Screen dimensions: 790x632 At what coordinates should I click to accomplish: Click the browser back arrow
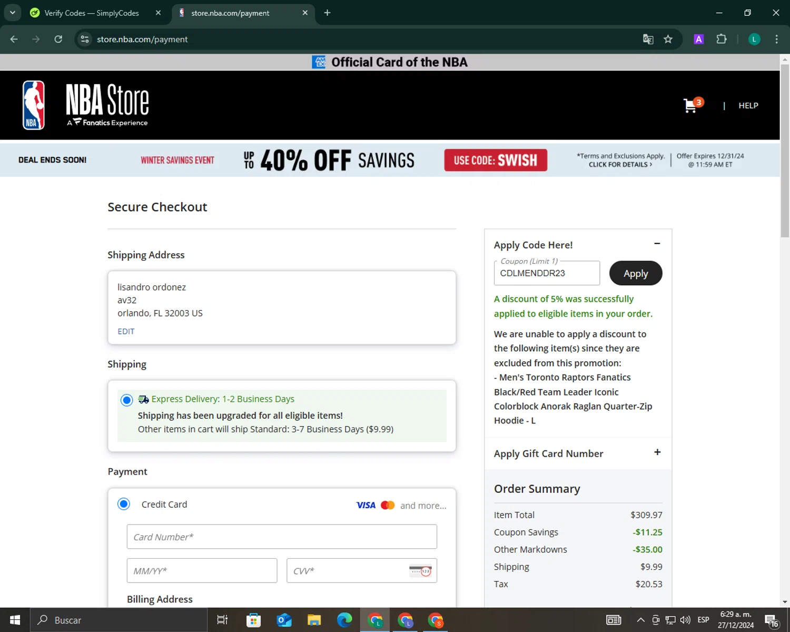coord(14,39)
